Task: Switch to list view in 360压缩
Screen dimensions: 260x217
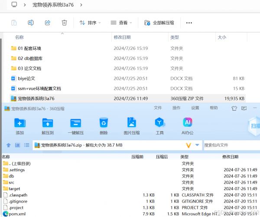Action: click(26, 145)
